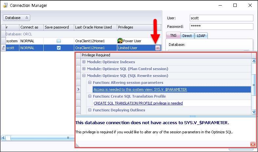
Task: Click the row indicator arrow beside SYS.V_$PARAMETER
Action: coord(78,89)
